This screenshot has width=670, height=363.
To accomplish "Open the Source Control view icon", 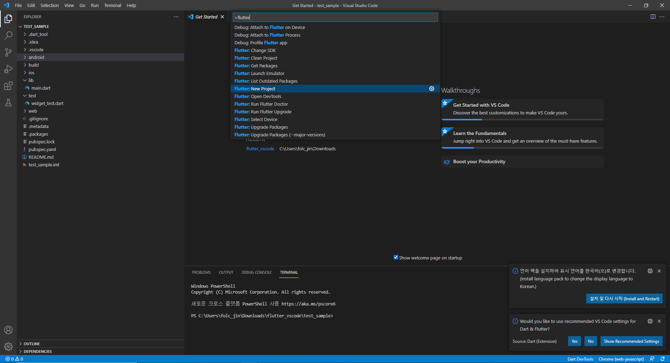I will [x=8, y=52].
